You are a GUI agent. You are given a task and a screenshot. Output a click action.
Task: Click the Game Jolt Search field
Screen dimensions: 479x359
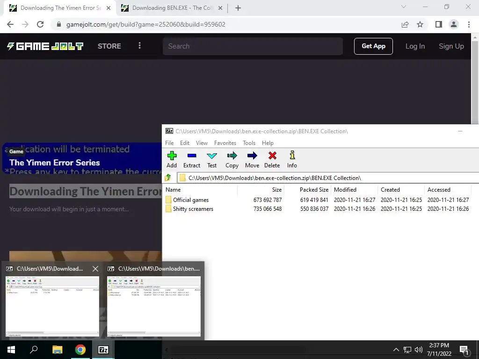point(253,46)
